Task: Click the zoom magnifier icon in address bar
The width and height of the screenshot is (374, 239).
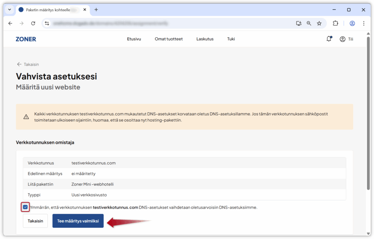Action: pyautogui.click(x=309, y=23)
